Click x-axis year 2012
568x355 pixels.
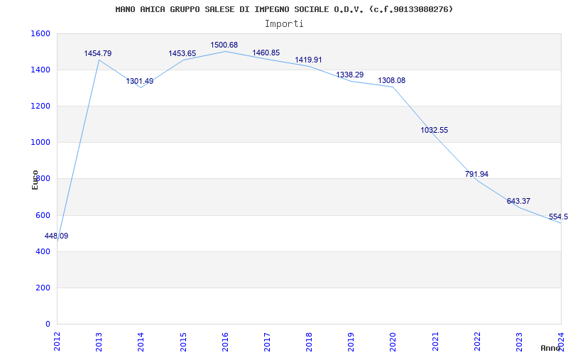(x=57, y=342)
